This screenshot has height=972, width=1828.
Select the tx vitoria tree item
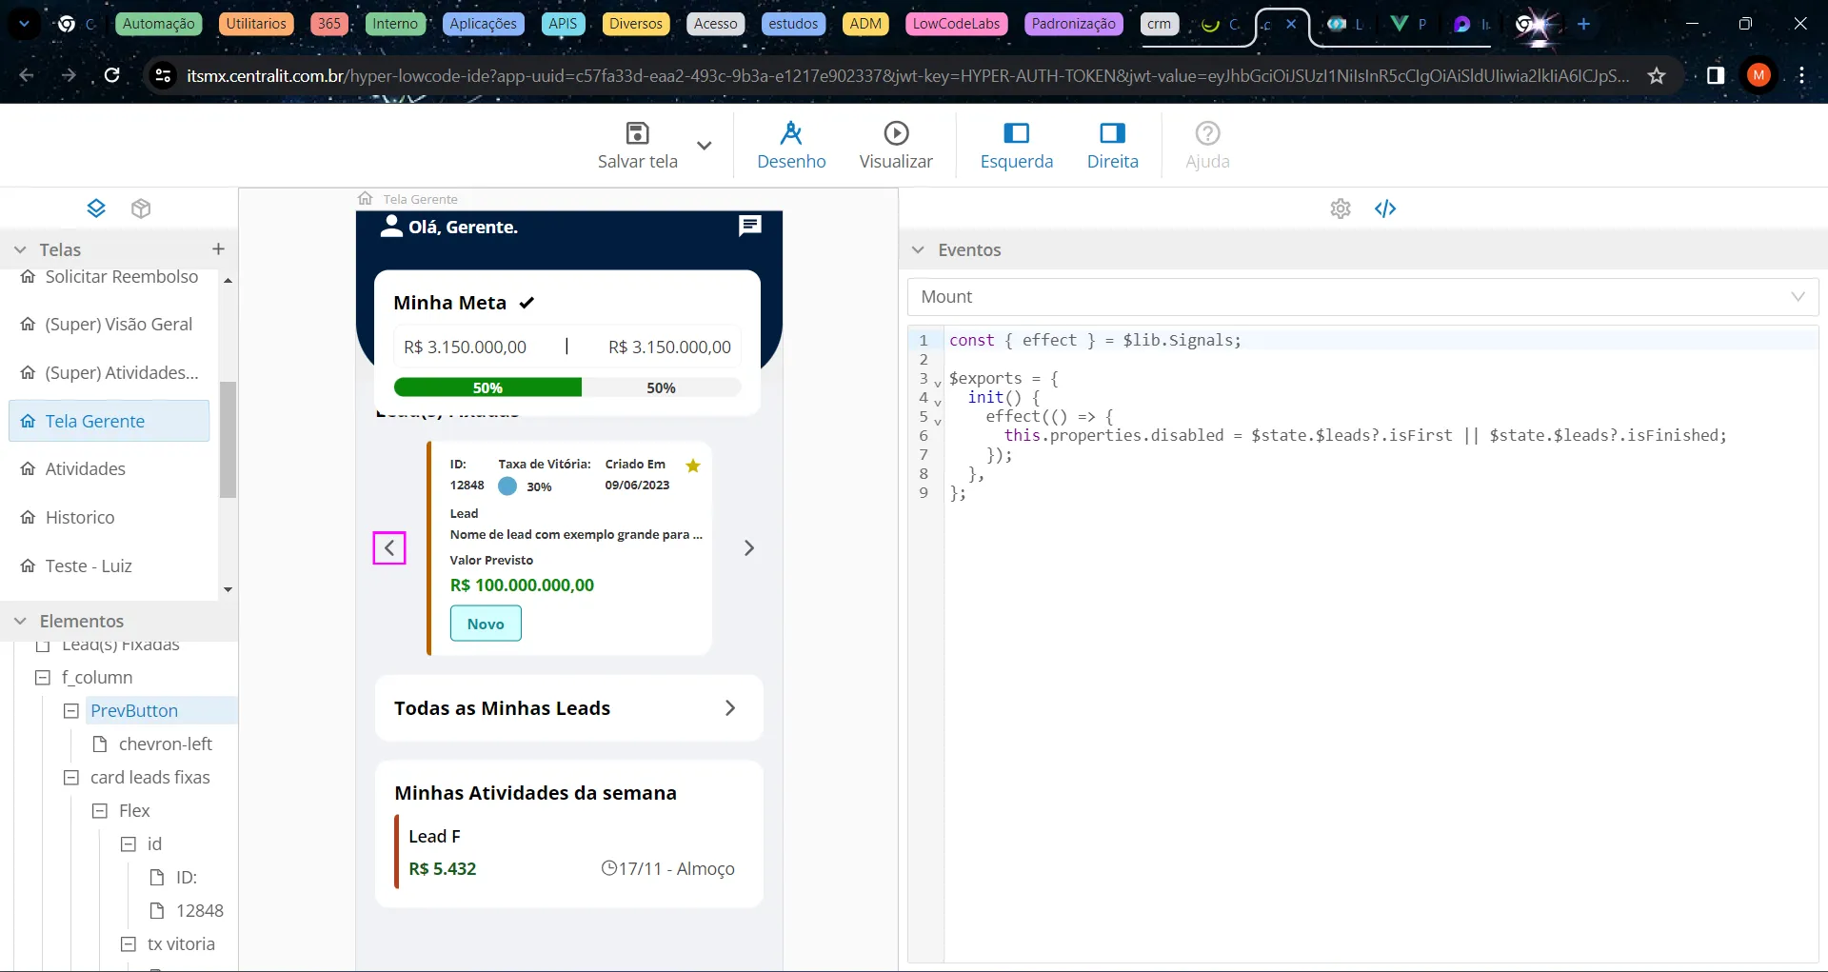tap(181, 944)
